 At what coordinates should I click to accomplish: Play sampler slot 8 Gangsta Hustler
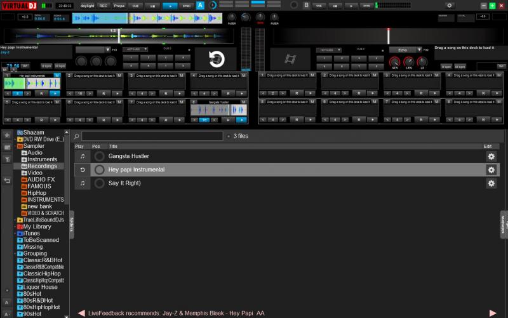[x=241, y=120]
